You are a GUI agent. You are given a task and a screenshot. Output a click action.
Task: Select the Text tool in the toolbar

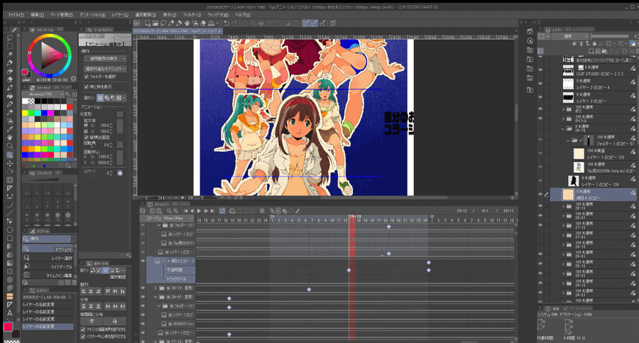[10, 313]
